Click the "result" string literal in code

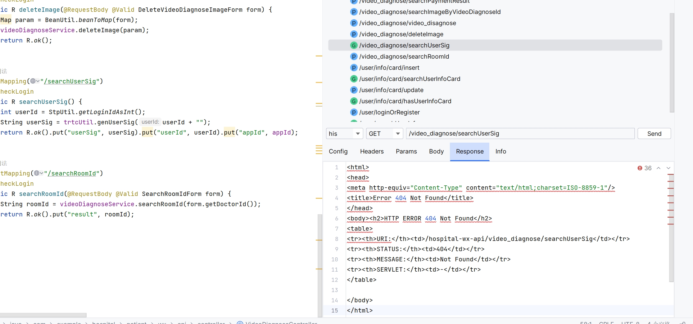pos(82,214)
